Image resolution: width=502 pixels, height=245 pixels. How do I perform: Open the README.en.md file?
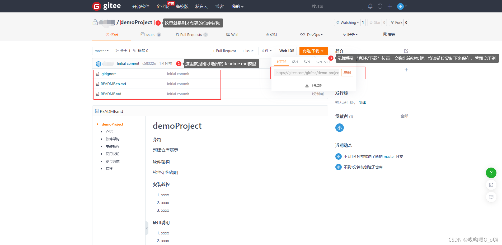pos(113,84)
